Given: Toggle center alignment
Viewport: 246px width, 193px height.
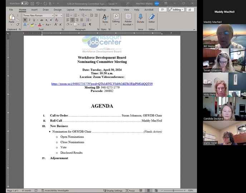Looking at the screenshot, I should [x=72, y=20].
